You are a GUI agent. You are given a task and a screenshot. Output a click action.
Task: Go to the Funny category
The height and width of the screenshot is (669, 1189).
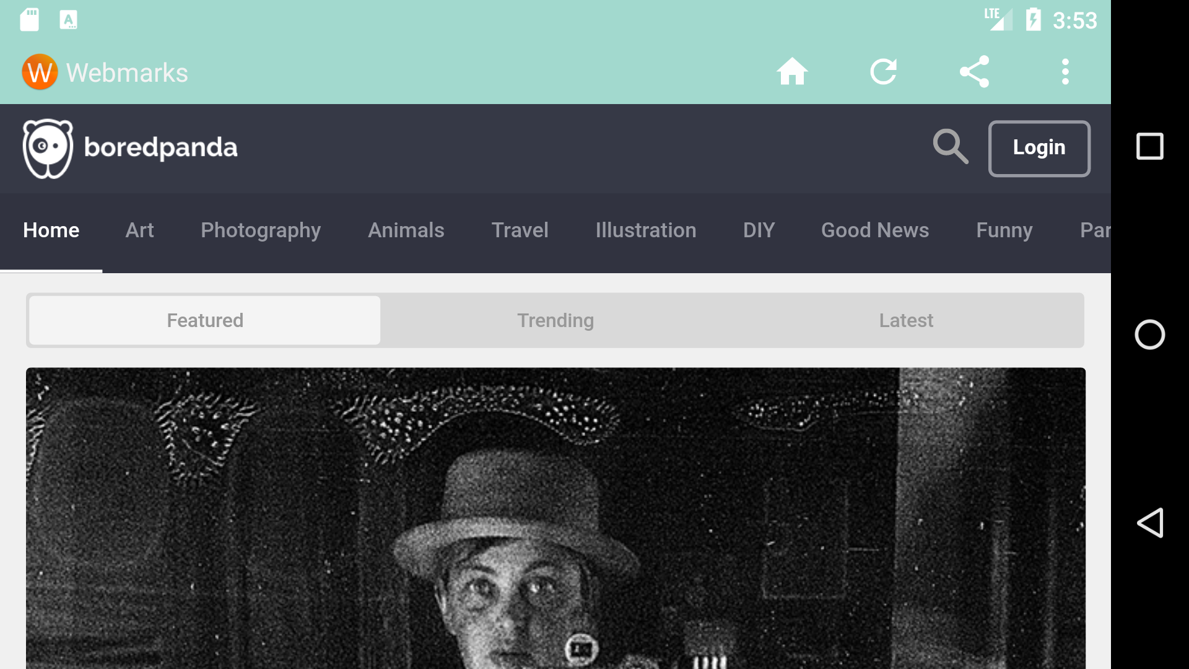click(1004, 230)
